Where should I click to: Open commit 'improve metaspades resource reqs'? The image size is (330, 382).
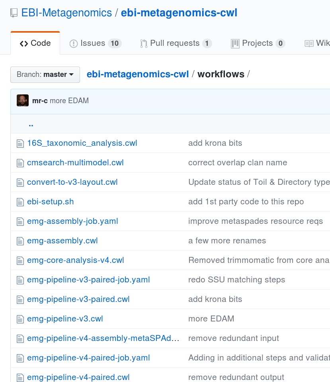(x=256, y=221)
